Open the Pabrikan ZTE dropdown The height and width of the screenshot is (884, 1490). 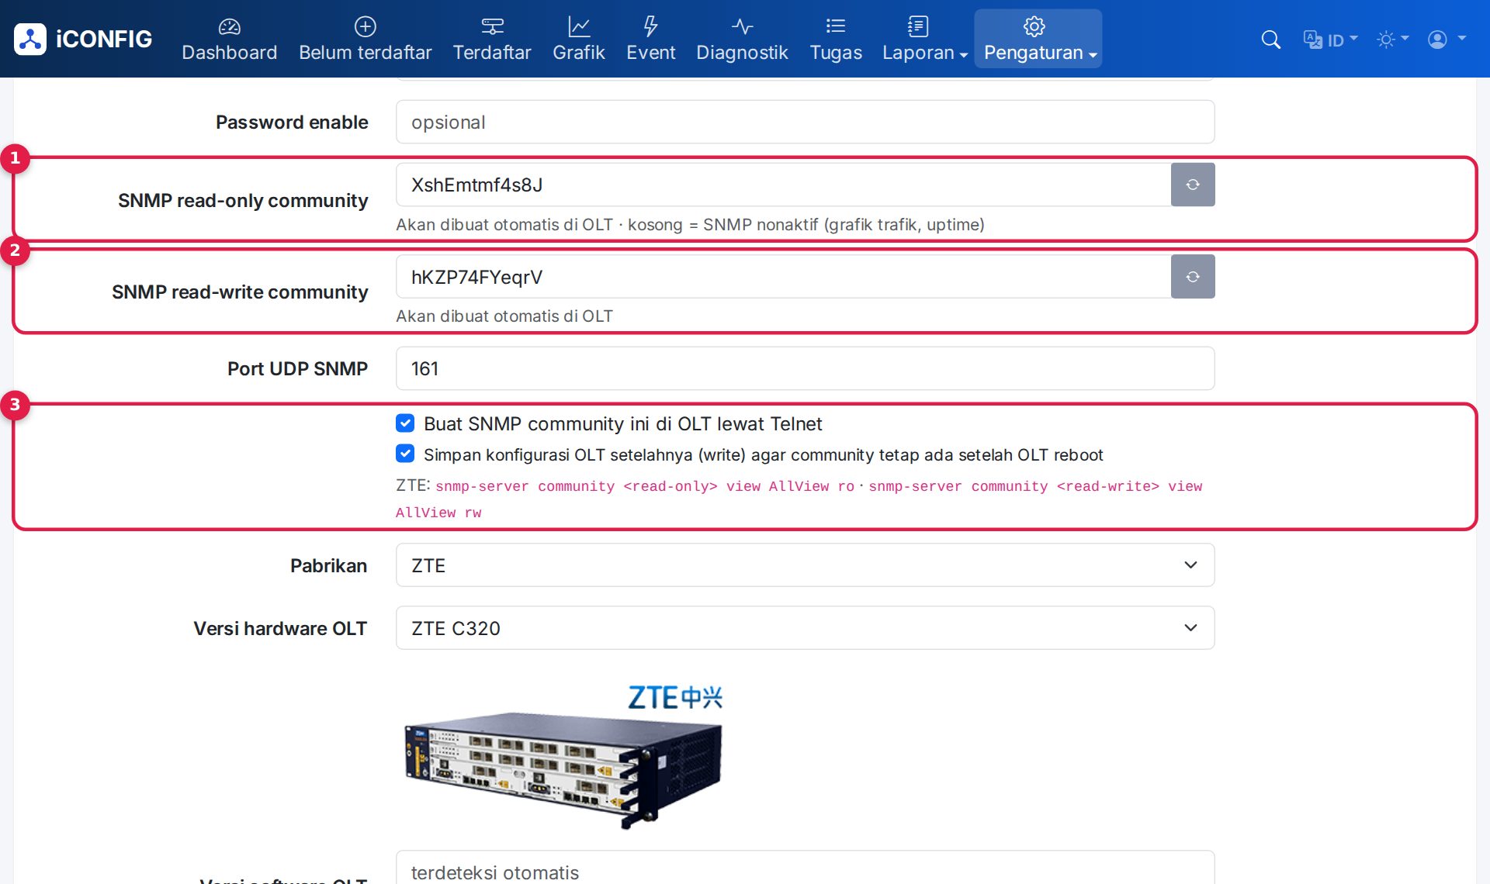[x=805, y=565]
